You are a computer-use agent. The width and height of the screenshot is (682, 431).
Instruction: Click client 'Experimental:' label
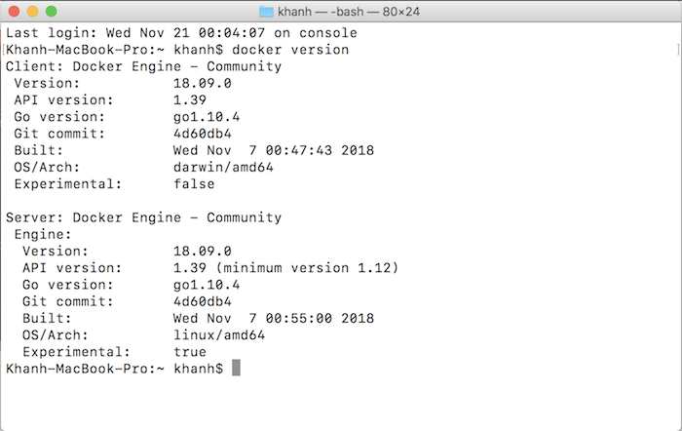tap(68, 184)
